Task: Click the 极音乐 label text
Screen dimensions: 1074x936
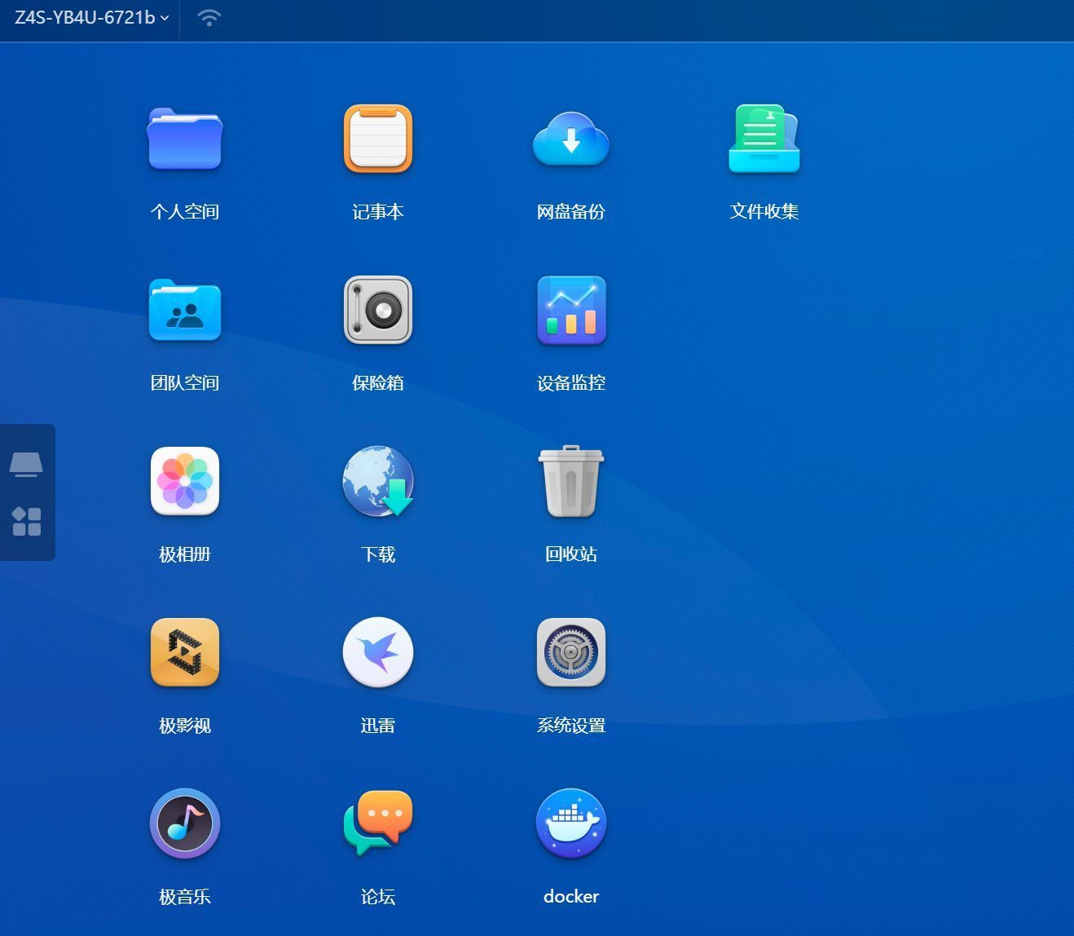Action: coord(185,897)
